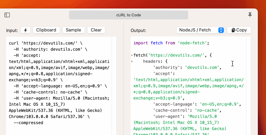Click the cURL to Code title field
This screenshot has width=266, height=135.
point(129,15)
